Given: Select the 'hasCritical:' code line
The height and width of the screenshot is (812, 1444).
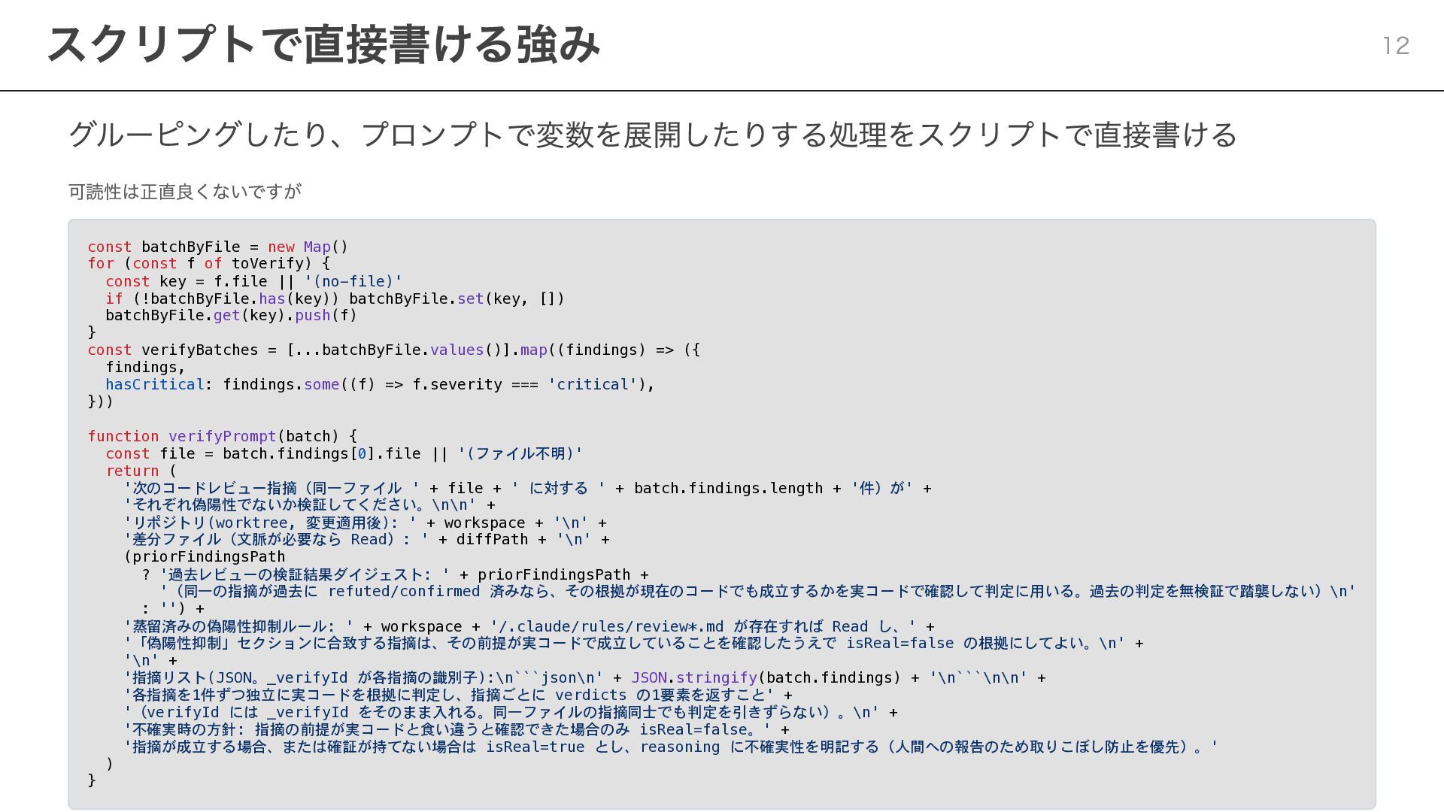Looking at the screenshot, I should tap(380, 385).
